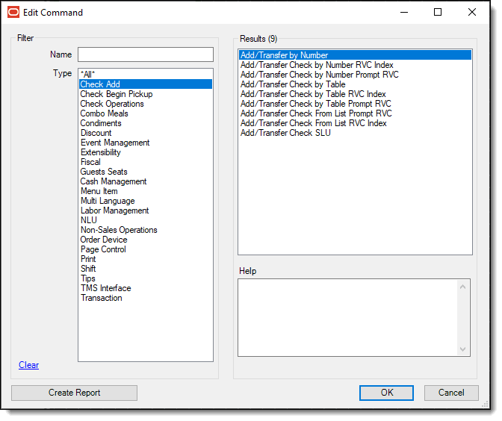Image resolution: width=502 pixels, height=421 pixels.
Task: Choose Combo Meals in Type list
Action: (x=104, y=113)
